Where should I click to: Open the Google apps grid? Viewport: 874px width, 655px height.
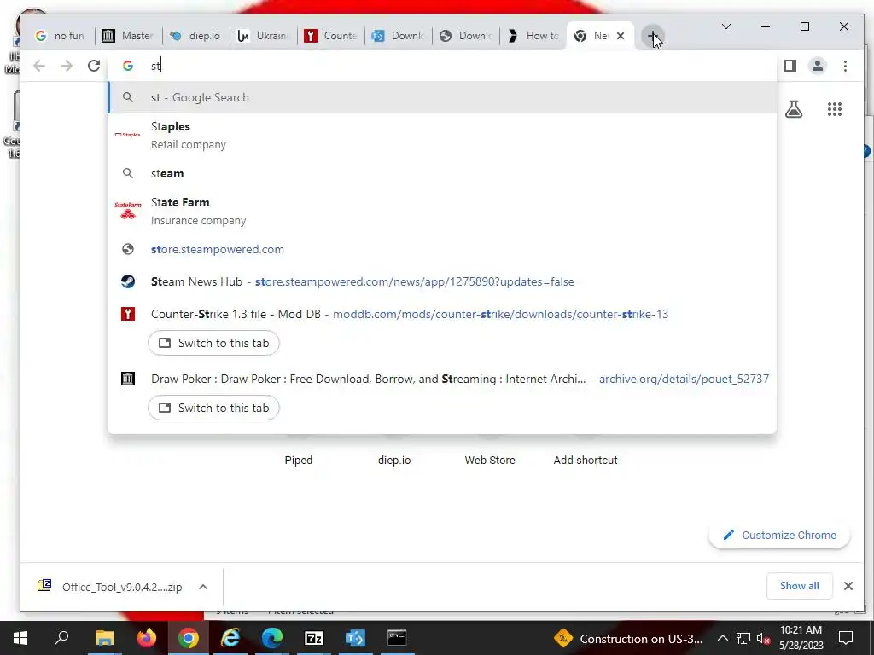pyautogui.click(x=835, y=109)
